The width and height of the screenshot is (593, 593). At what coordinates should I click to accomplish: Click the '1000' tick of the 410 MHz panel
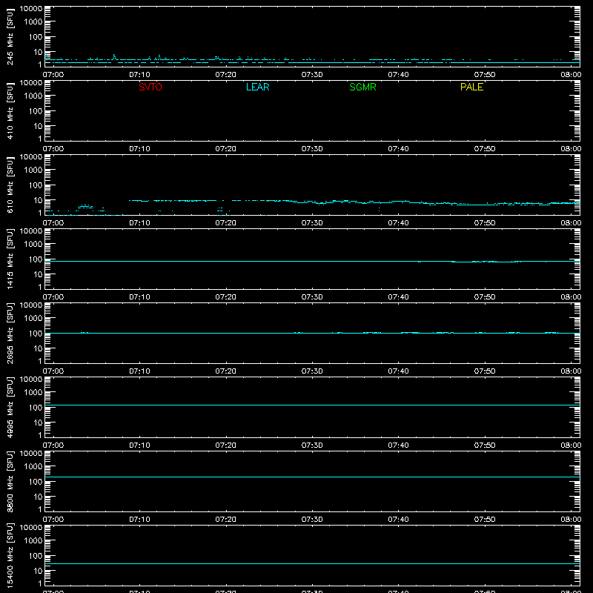[x=33, y=96]
